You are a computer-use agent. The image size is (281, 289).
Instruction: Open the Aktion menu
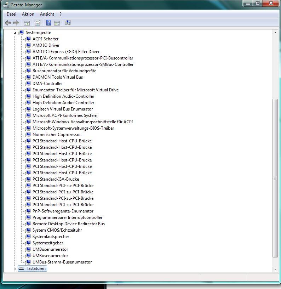(28, 14)
